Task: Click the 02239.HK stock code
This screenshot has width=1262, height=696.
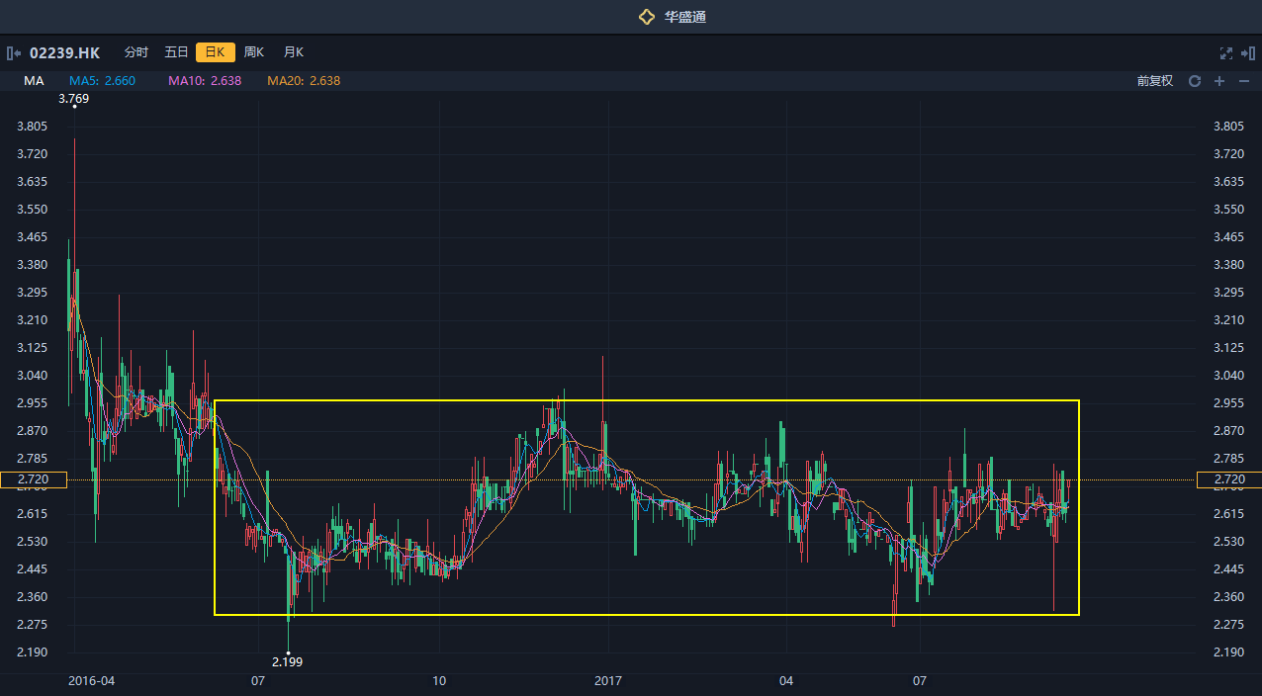Action: point(64,52)
